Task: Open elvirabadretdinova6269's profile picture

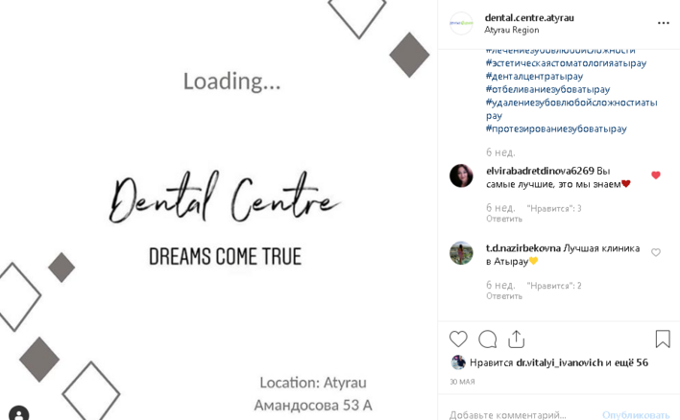Action: [461, 175]
